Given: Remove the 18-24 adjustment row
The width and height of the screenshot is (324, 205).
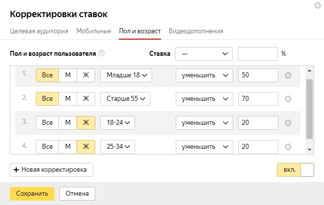Looking at the screenshot, I should coord(288,123).
